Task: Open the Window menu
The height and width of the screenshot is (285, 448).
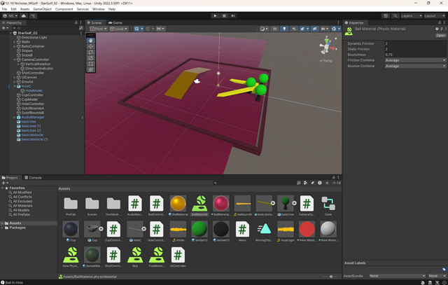Action: click(99, 9)
